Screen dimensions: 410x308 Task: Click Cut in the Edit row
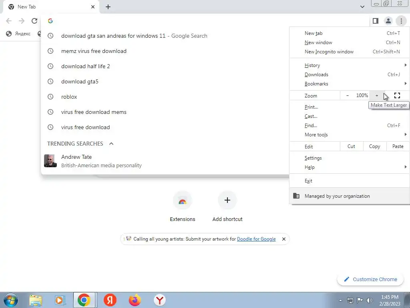click(352, 146)
